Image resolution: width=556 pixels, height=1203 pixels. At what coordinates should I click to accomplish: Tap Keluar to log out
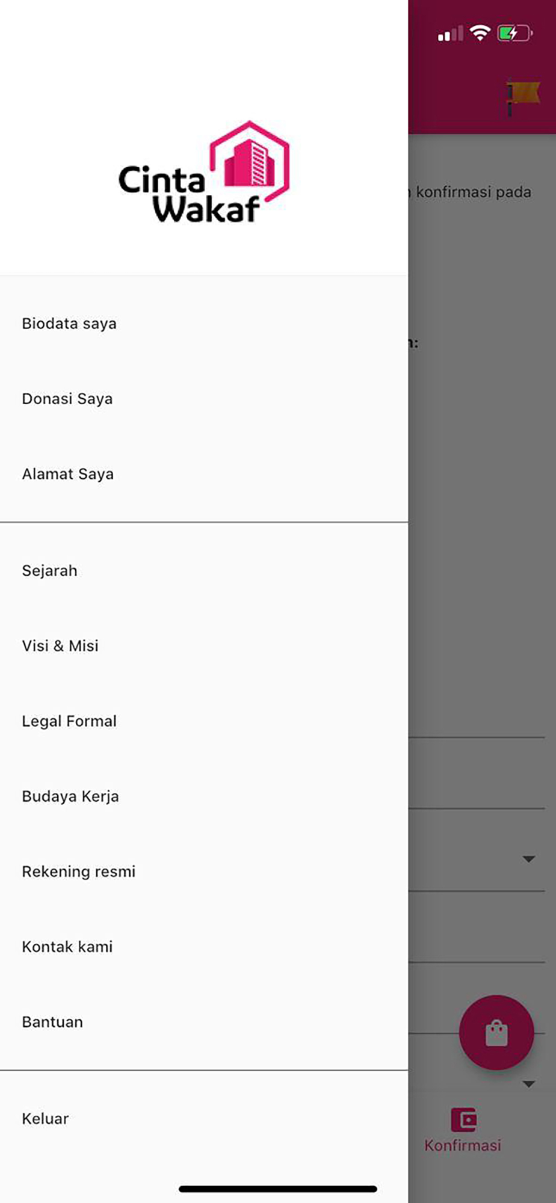[x=204, y=1119]
